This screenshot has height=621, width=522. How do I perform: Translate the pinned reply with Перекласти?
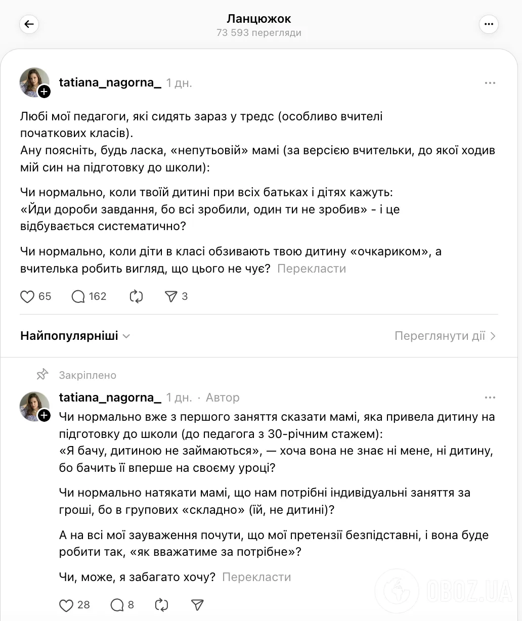click(256, 576)
